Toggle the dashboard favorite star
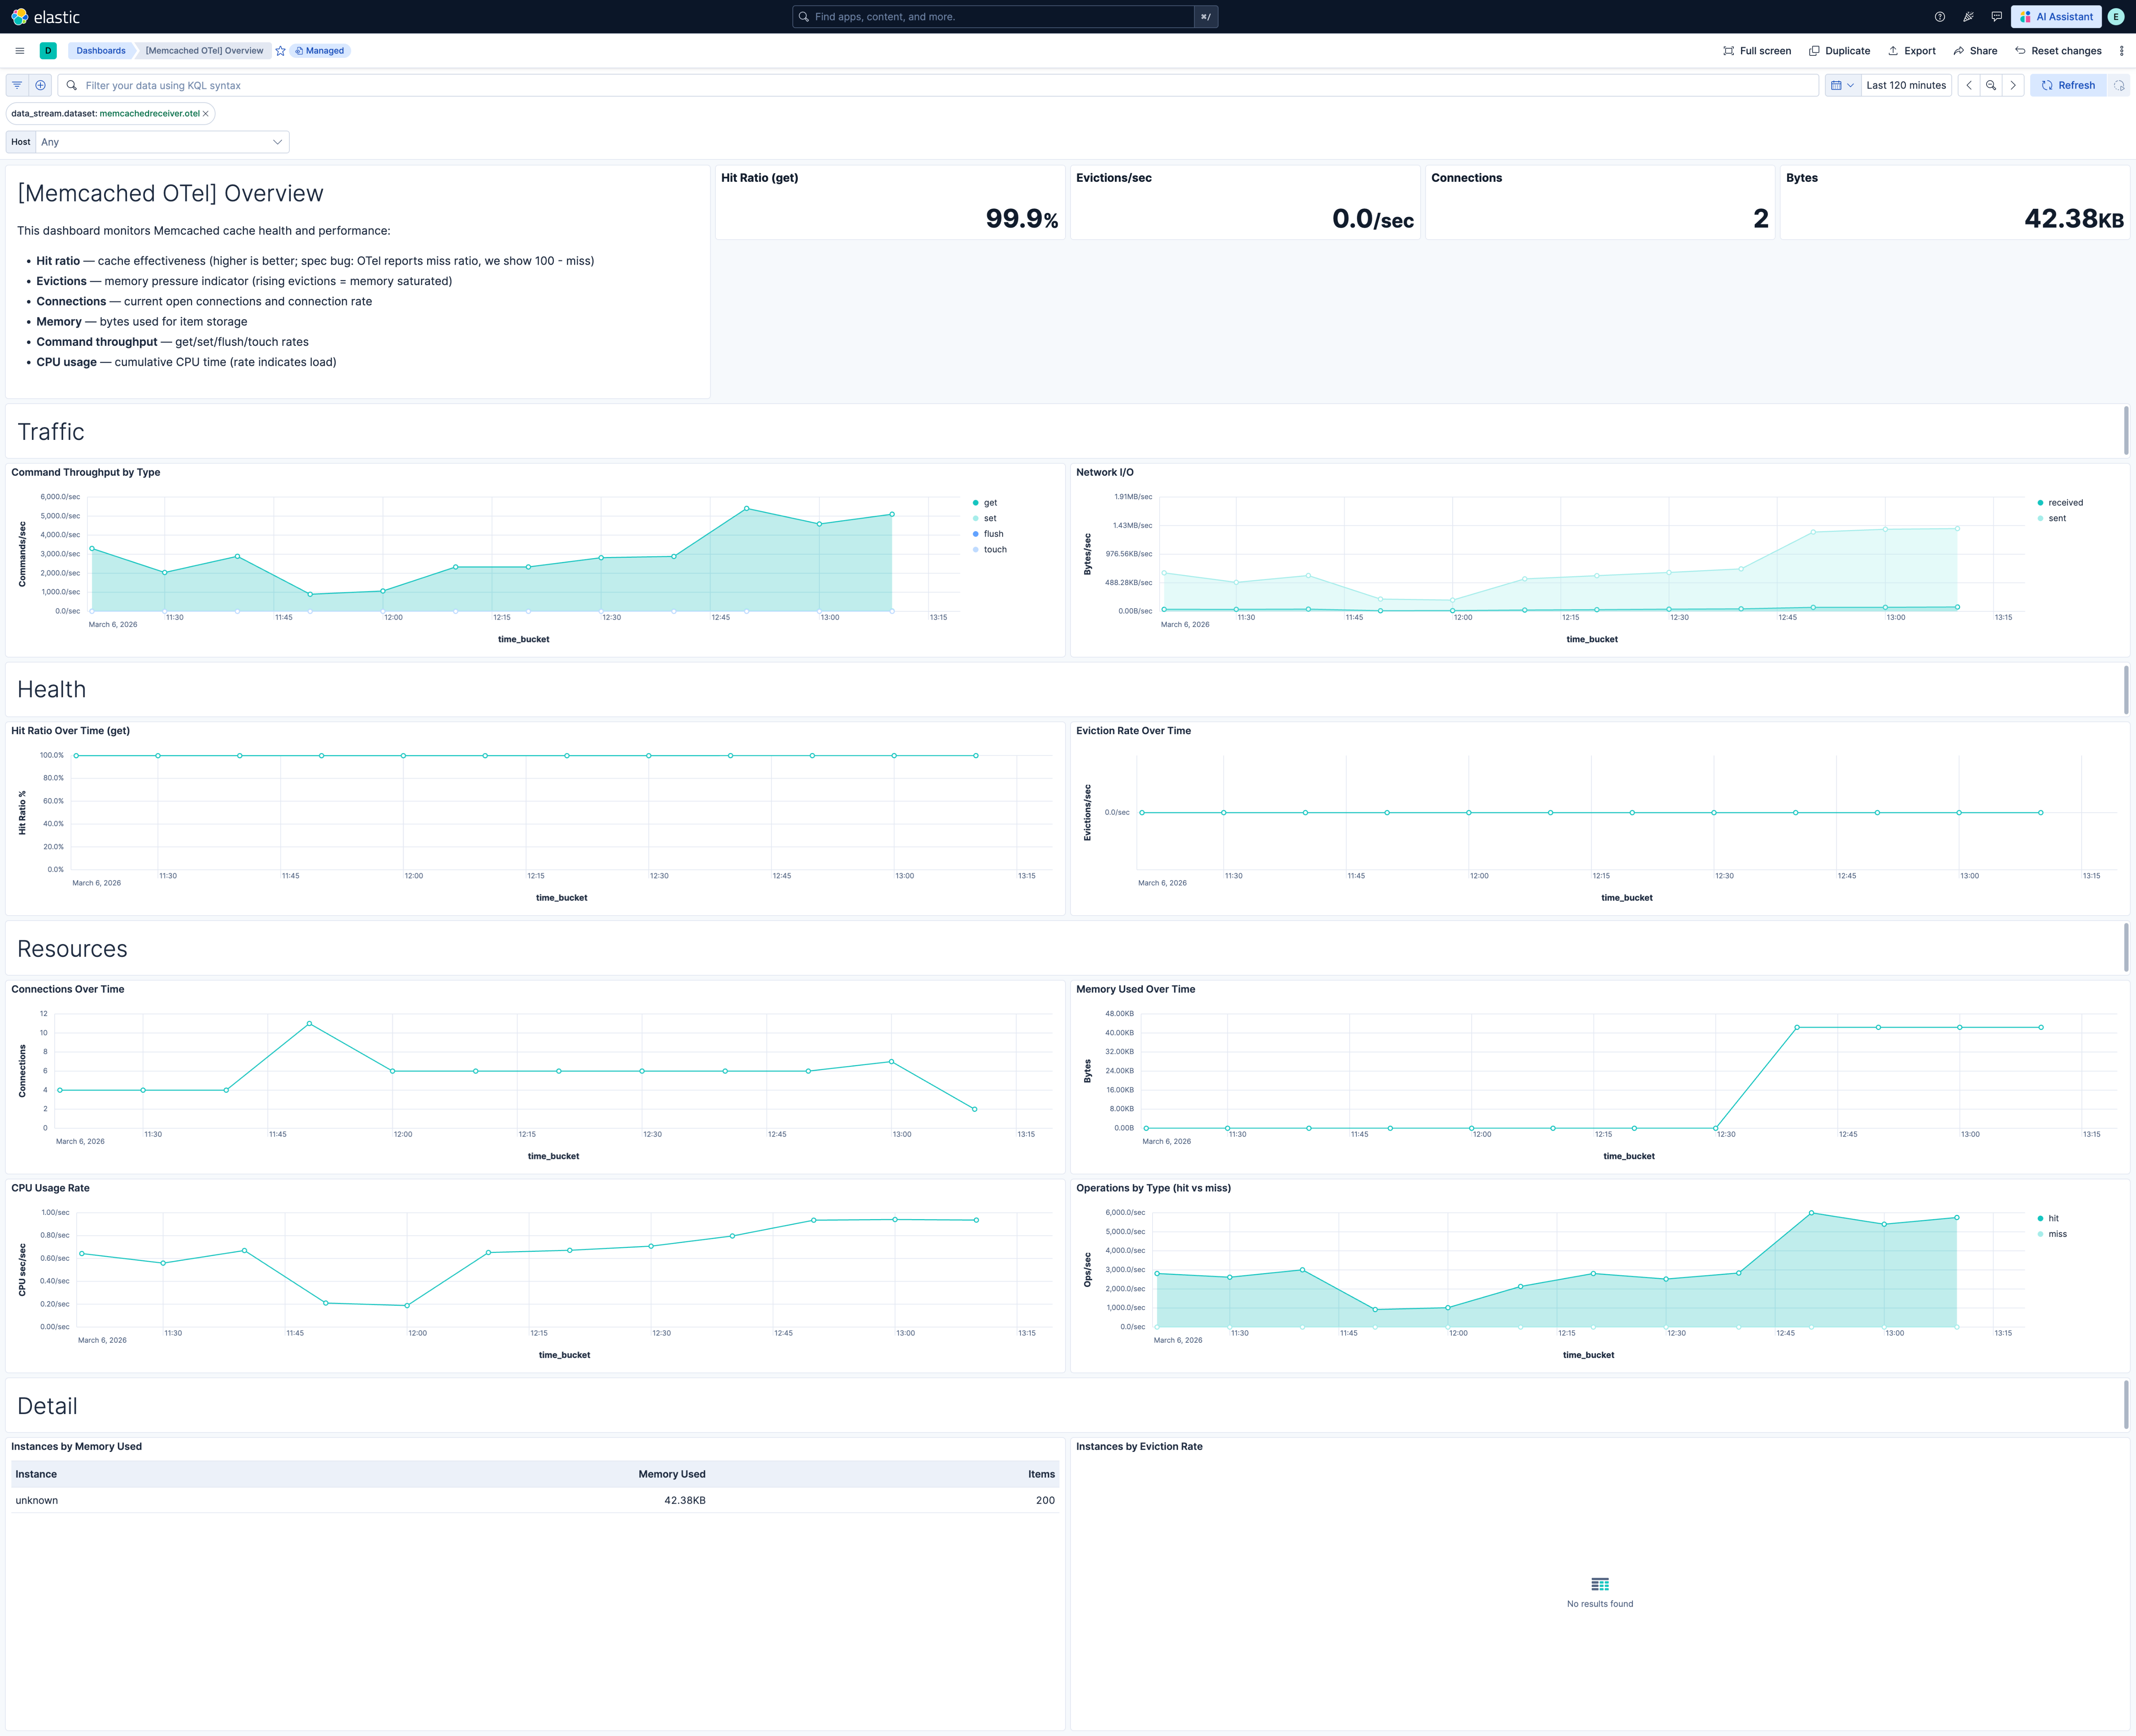 coord(280,50)
